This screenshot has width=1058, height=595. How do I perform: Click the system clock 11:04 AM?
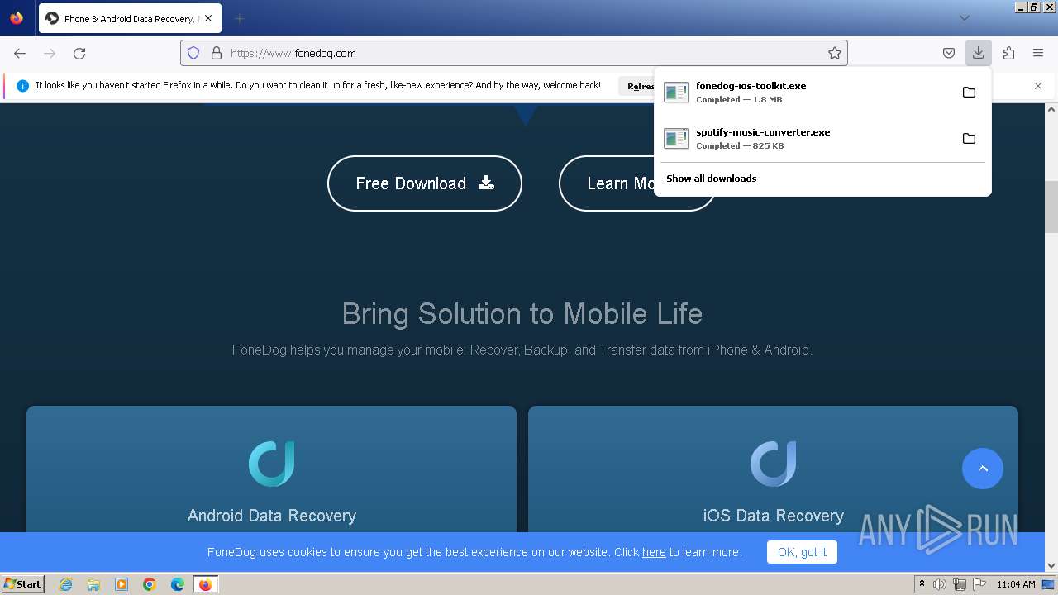[1016, 584]
